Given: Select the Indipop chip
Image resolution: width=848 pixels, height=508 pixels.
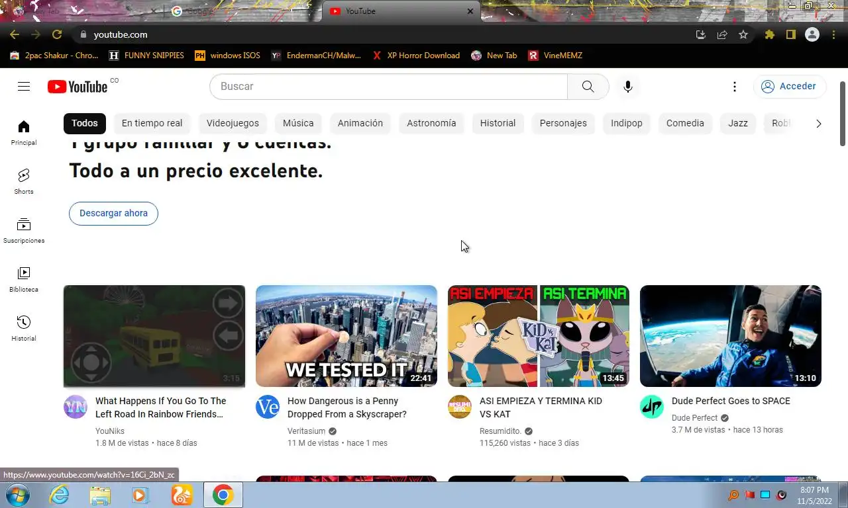Looking at the screenshot, I should click(627, 123).
